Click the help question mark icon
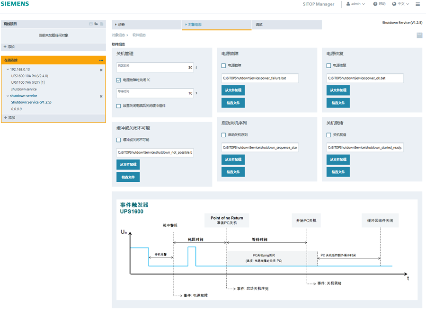This screenshot has height=310, width=426. 375,4
